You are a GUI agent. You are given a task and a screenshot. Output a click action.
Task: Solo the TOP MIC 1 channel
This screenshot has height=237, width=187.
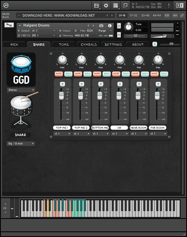(68, 74)
